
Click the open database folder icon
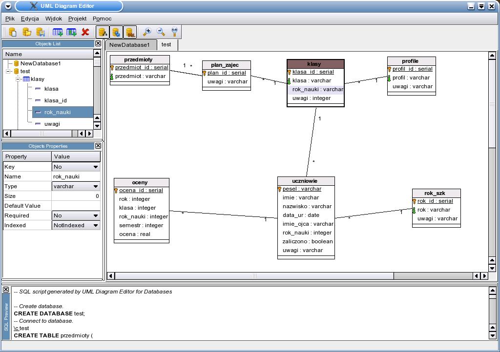[x=27, y=32]
